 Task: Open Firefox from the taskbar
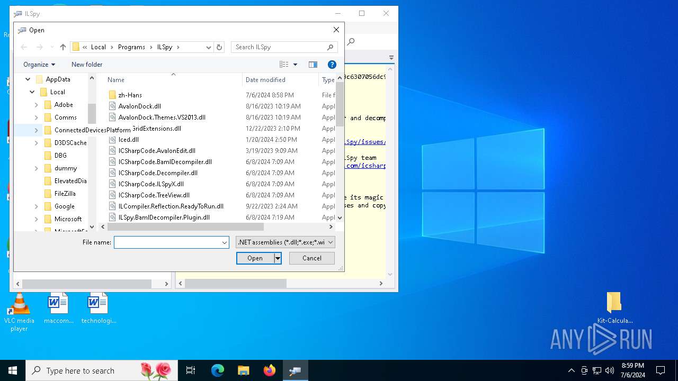(x=270, y=370)
